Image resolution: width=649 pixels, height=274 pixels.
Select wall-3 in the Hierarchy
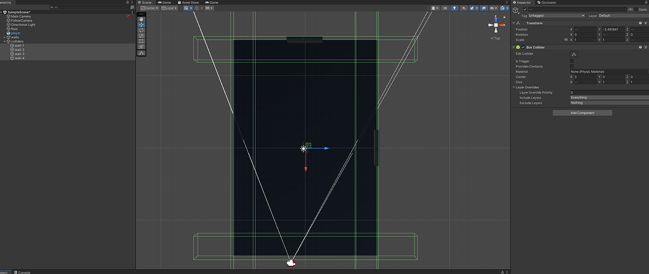click(x=20, y=54)
